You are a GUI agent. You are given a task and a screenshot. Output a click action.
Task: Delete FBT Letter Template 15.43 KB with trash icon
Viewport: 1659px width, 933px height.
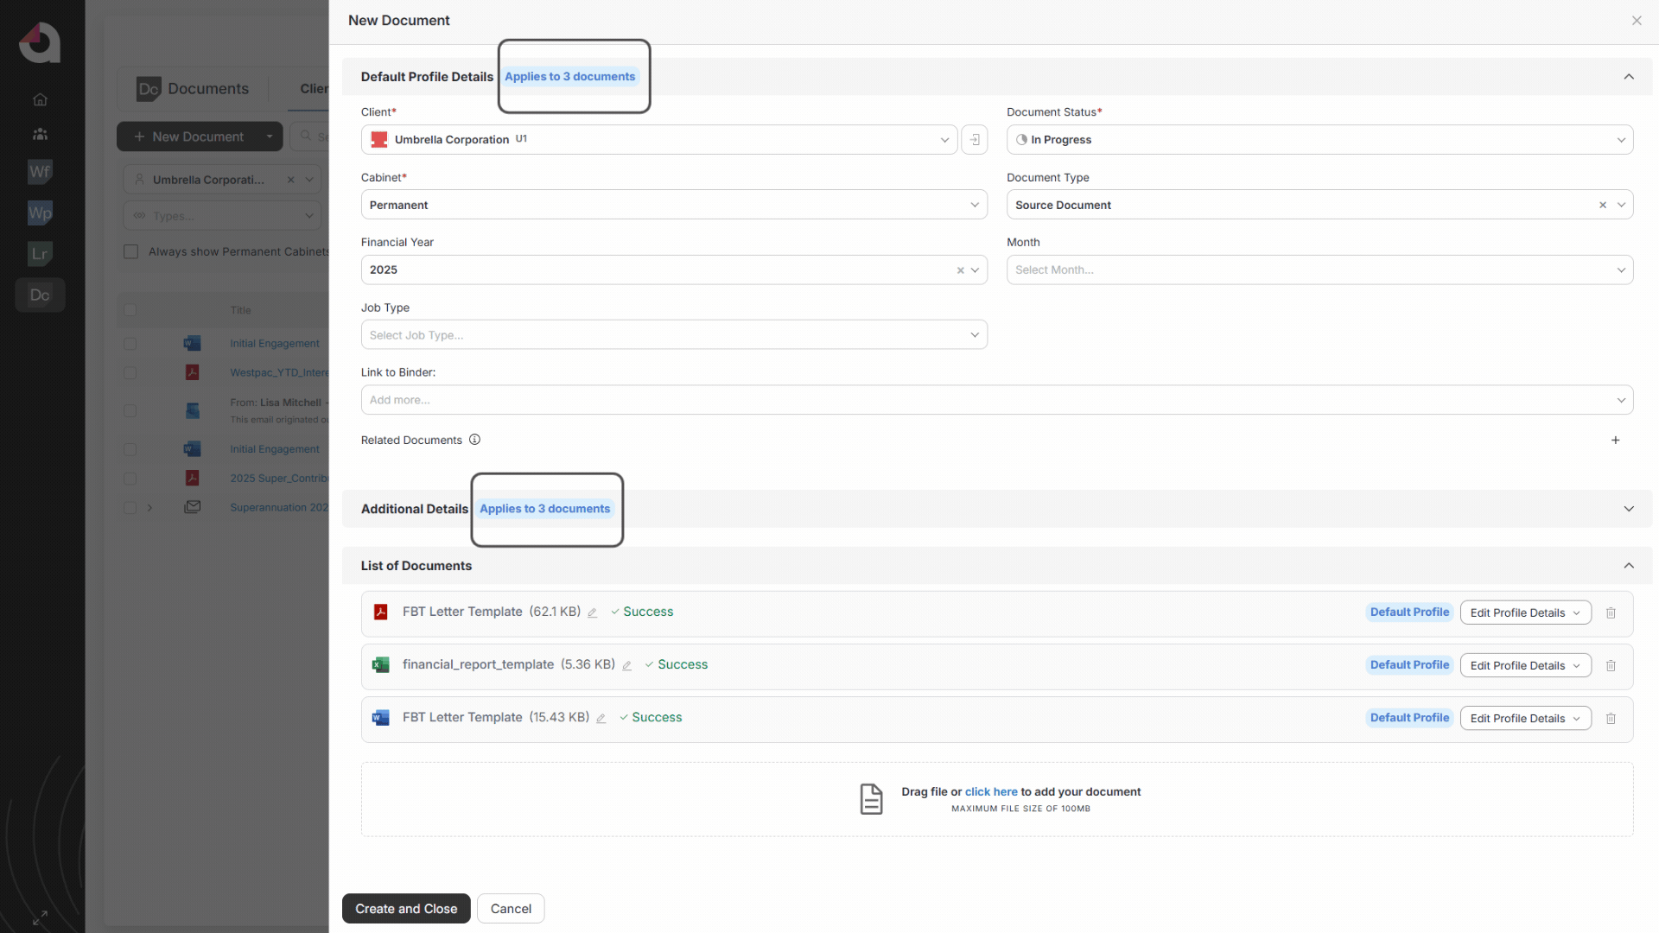1611,718
